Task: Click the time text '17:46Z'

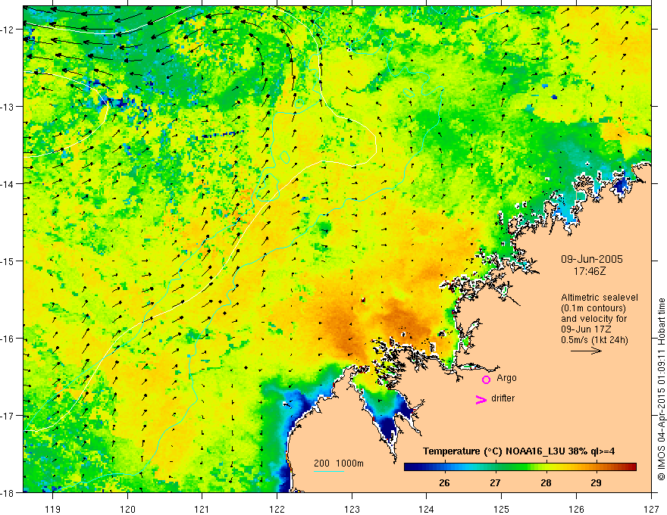Action: [x=590, y=270]
